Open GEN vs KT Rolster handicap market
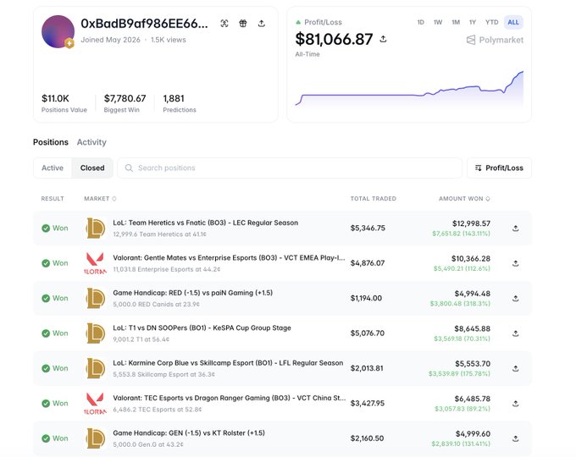The image size is (576, 457). [x=189, y=433]
